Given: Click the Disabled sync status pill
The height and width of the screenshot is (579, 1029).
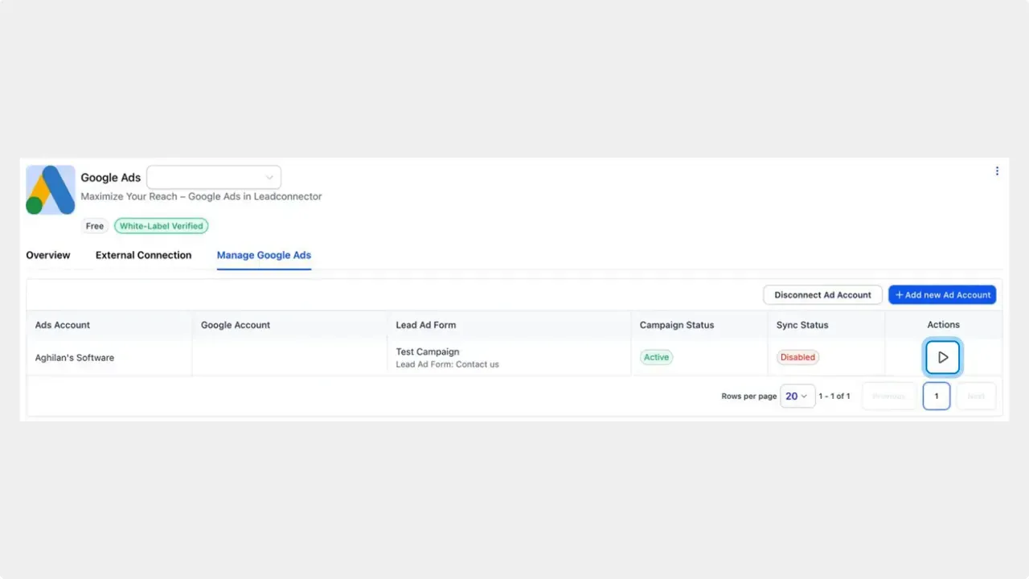Looking at the screenshot, I should pyautogui.click(x=797, y=357).
